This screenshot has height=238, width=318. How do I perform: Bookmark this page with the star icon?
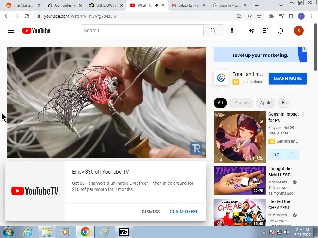coord(259,16)
